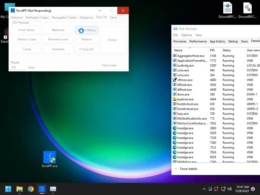Select Task Manager taskbar icon
This screenshot has height=195, width=260.
tap(53, 189)
